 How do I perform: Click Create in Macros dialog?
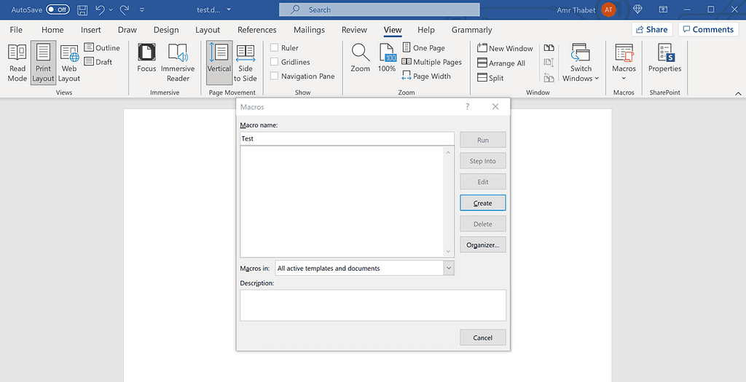pos(482,203)
